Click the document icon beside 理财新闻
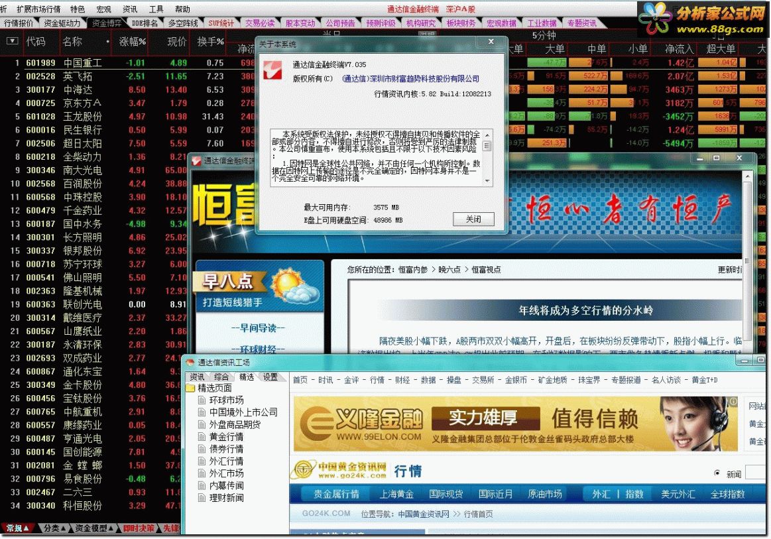Viewport: 771px width, 539px height. (202, 498)
